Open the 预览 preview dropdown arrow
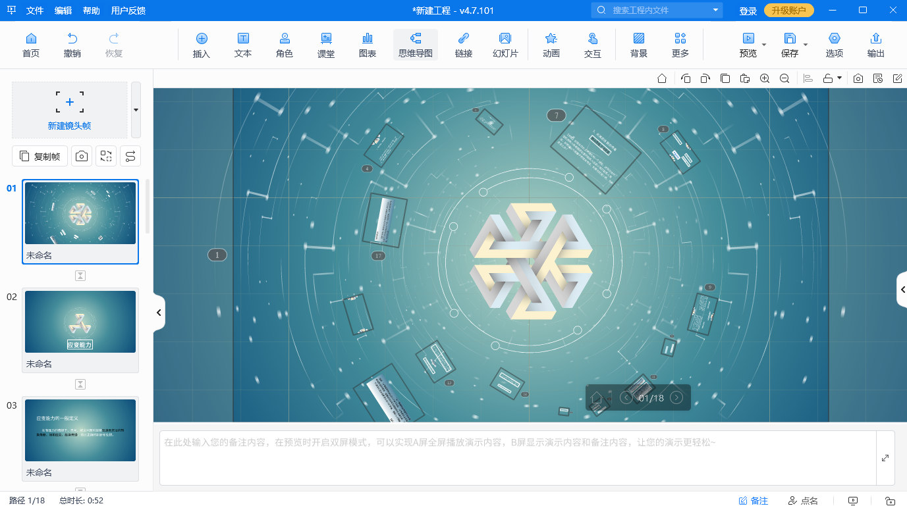Screen dimensions: 907x508 [x=764, y=45]
